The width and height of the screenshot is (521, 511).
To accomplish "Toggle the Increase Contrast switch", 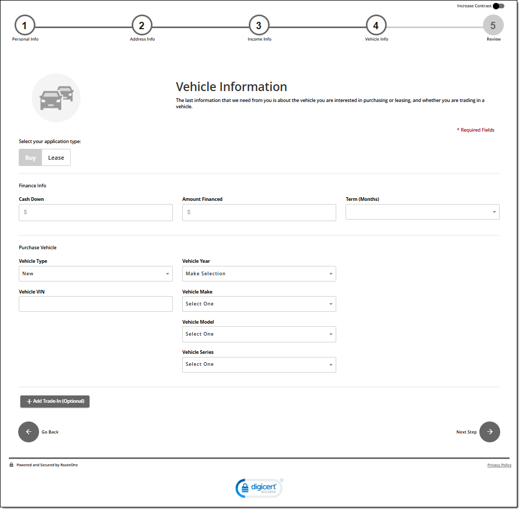I will point(498,6).
